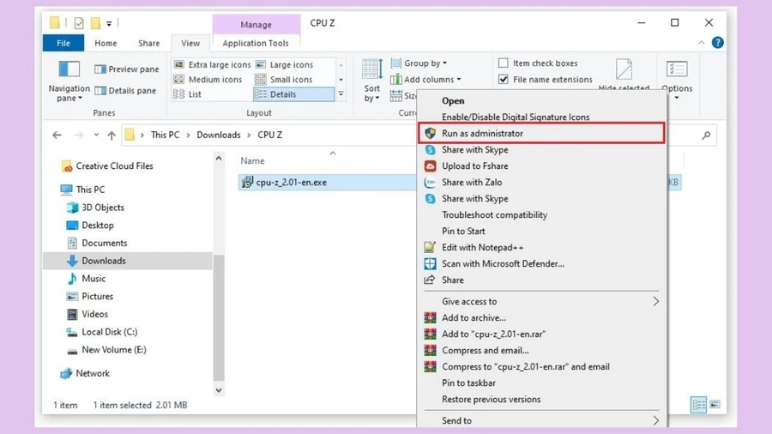Image resolution: width=772 pixels, height=434 pixels.
Task: Toggle the Details pane
Action: pos(125,91)
